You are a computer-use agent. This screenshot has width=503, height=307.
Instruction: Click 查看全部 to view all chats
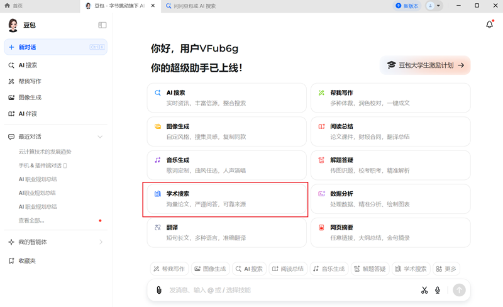(x=31, y=221)
